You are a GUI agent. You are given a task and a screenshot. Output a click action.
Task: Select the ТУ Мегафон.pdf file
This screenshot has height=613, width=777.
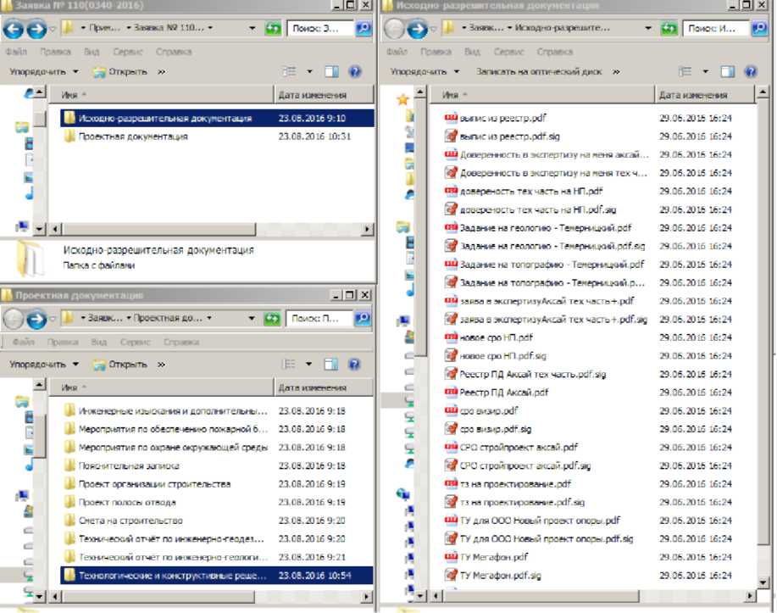(493, 557)
